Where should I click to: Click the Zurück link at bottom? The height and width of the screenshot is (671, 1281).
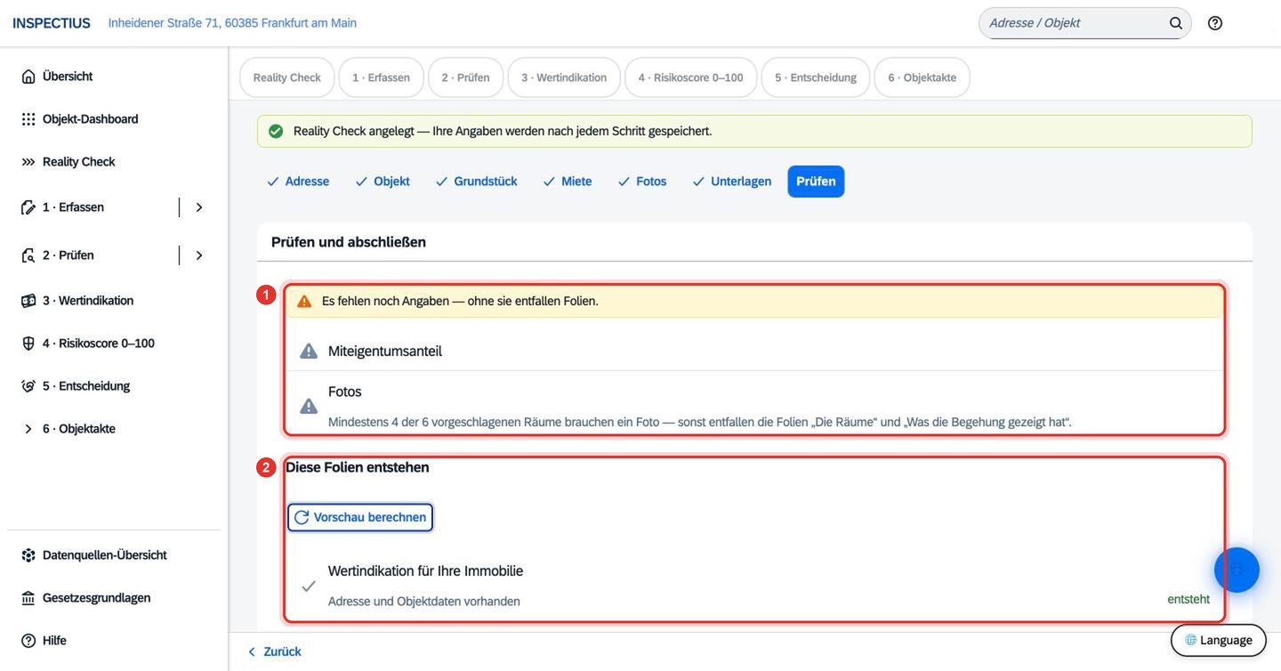(x=274, y=651)
